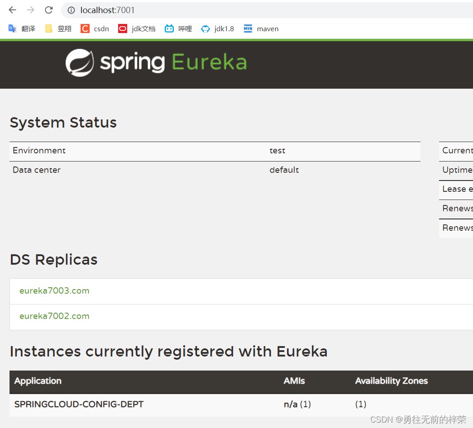Click the spring Eureka title text

[173, 62]
